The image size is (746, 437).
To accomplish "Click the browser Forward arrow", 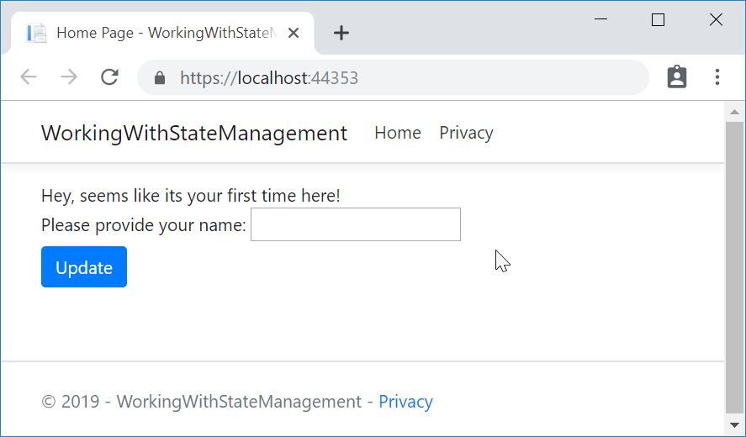I will tap(69, 77).
